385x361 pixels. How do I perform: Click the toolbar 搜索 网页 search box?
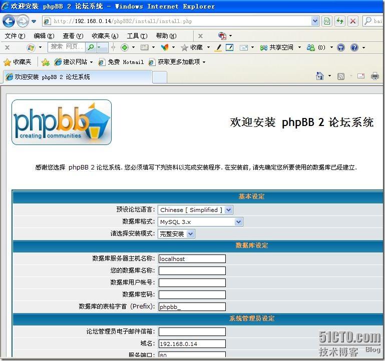point(67,47)
